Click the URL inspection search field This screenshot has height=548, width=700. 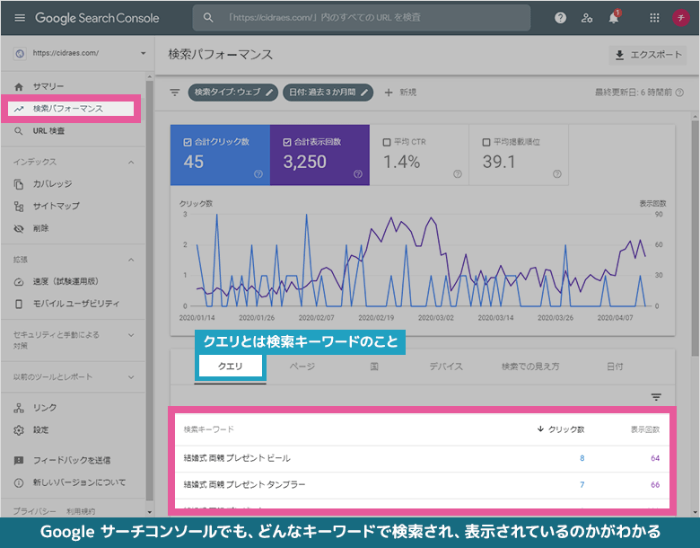(362, 17)
